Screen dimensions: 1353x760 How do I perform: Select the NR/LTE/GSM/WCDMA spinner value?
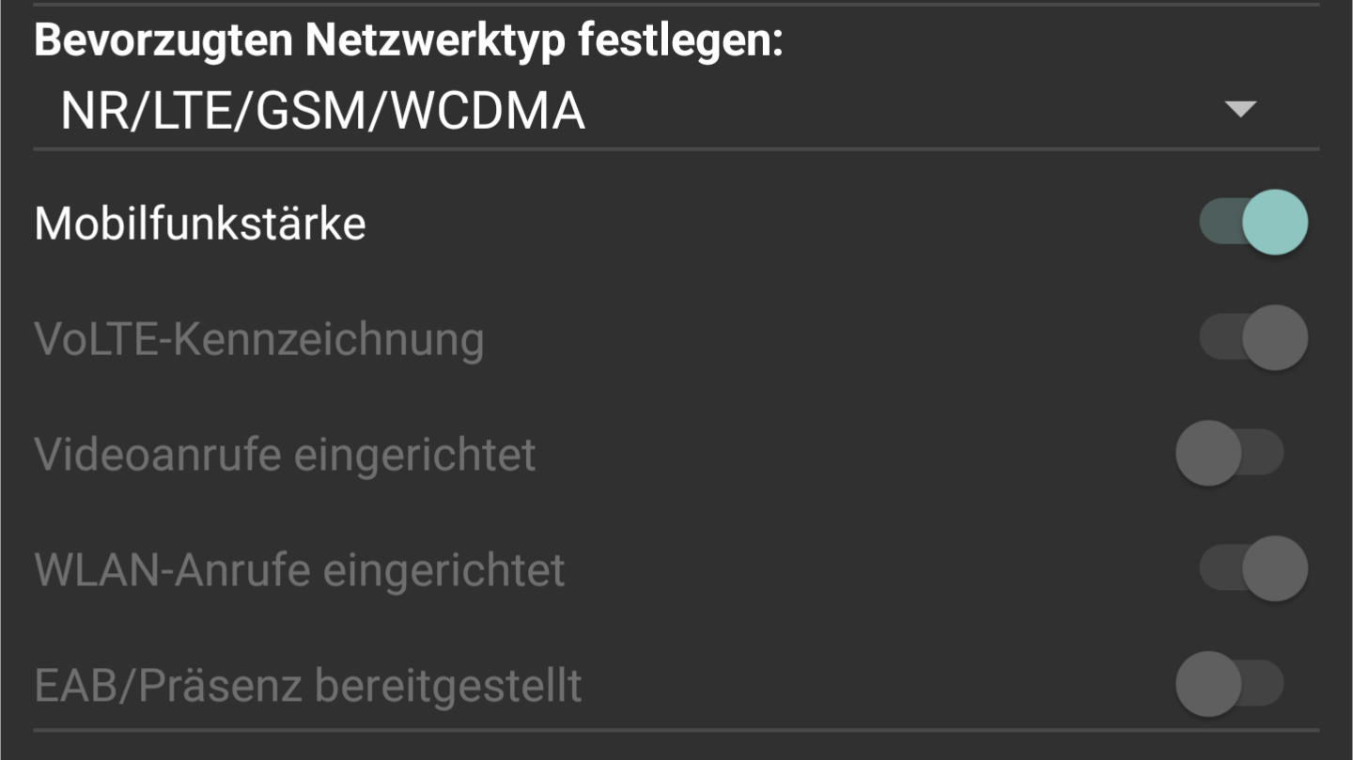(x=676, y=111)
